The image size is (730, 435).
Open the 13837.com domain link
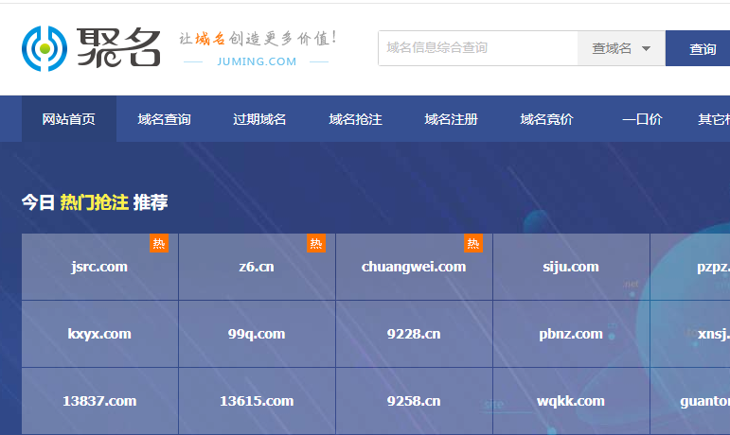click(x=99, y=401)
